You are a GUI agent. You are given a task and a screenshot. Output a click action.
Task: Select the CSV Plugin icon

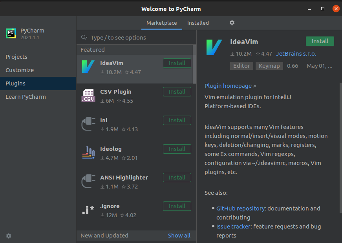click(x=88, y=95)
